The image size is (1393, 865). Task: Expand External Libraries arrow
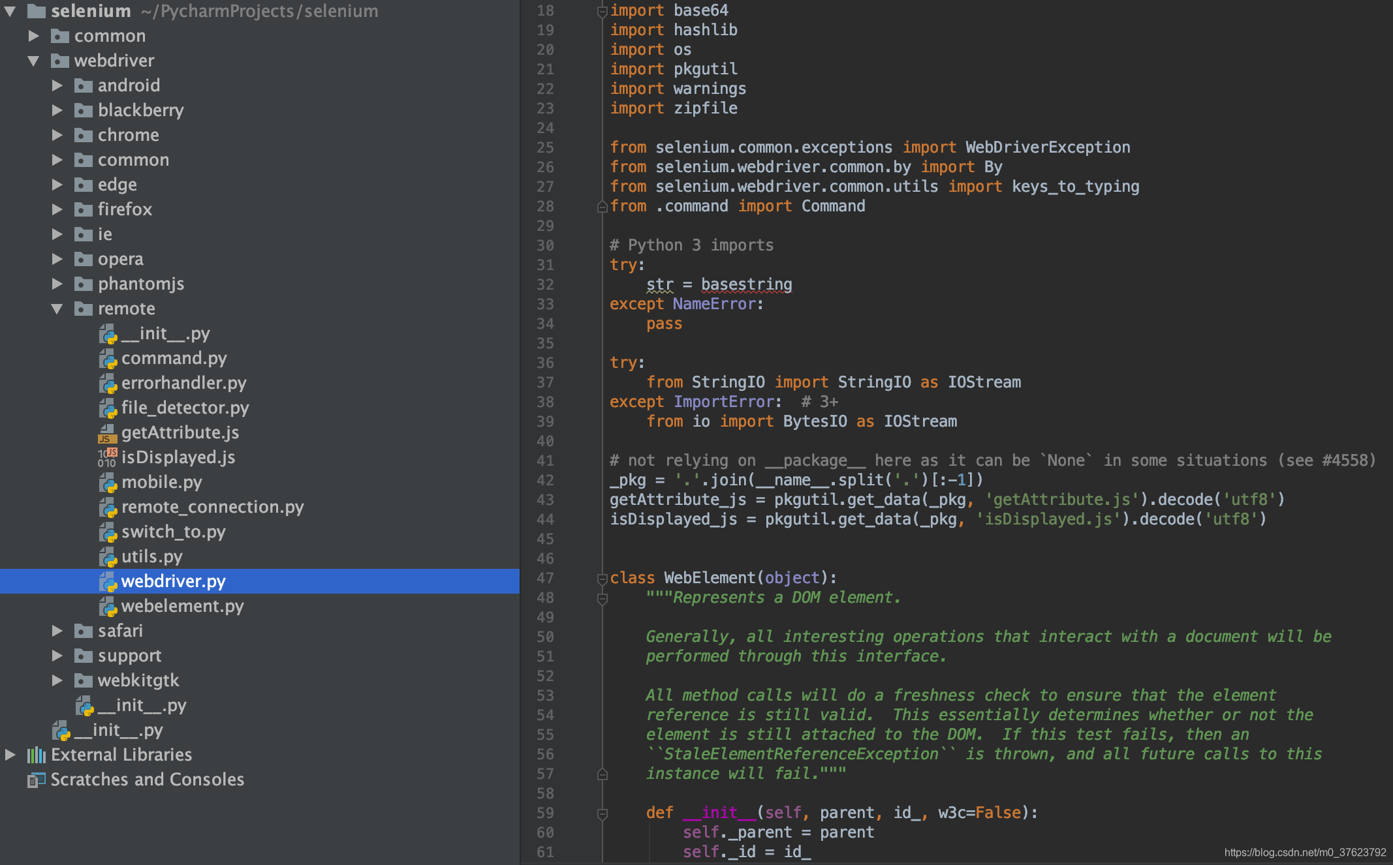tap(10, 755)
